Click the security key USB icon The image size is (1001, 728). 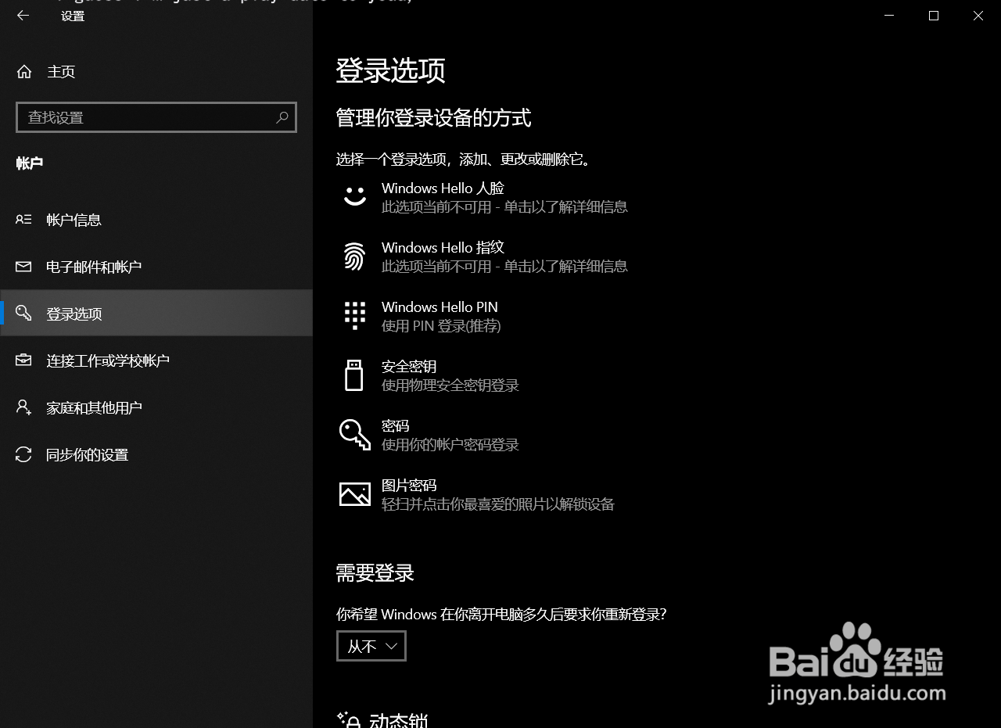[x=354, y=375]
